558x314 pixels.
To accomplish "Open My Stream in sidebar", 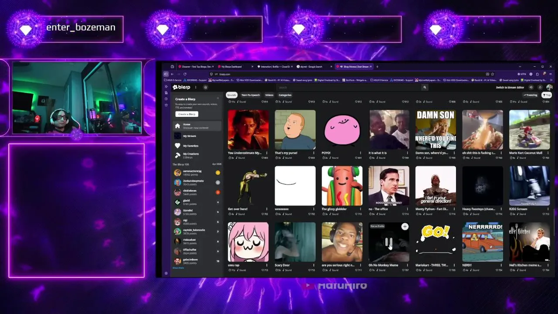I will point(197,136).
